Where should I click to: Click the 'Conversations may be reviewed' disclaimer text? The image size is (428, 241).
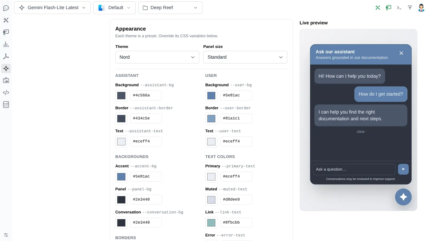point(361,179)
